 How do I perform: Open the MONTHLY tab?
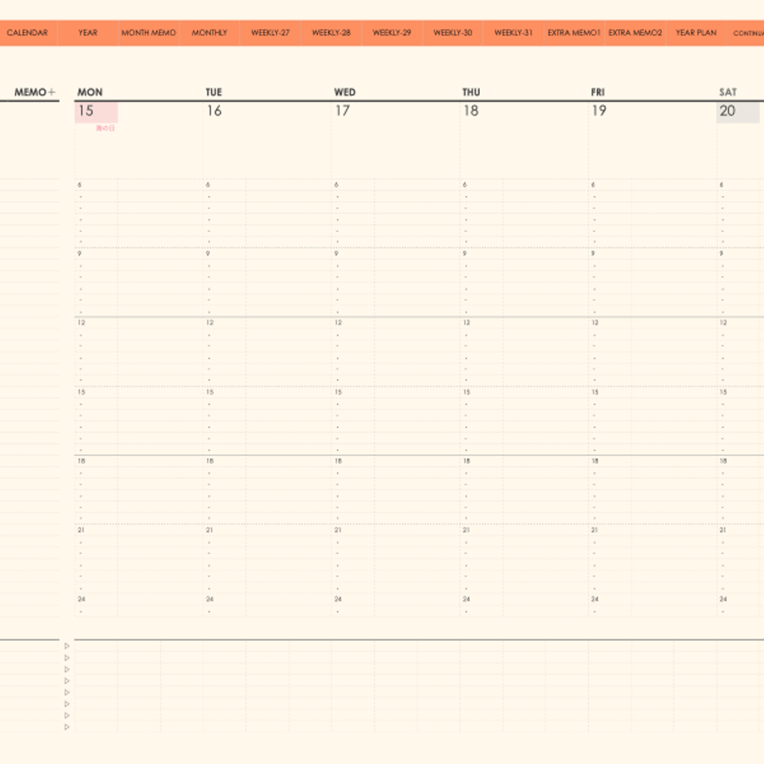(209, 32)
